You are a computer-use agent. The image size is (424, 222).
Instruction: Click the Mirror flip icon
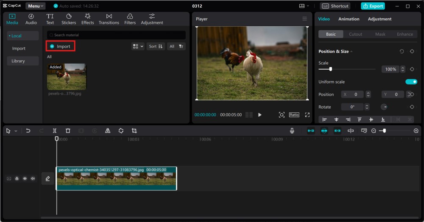(x=108, y=131)
